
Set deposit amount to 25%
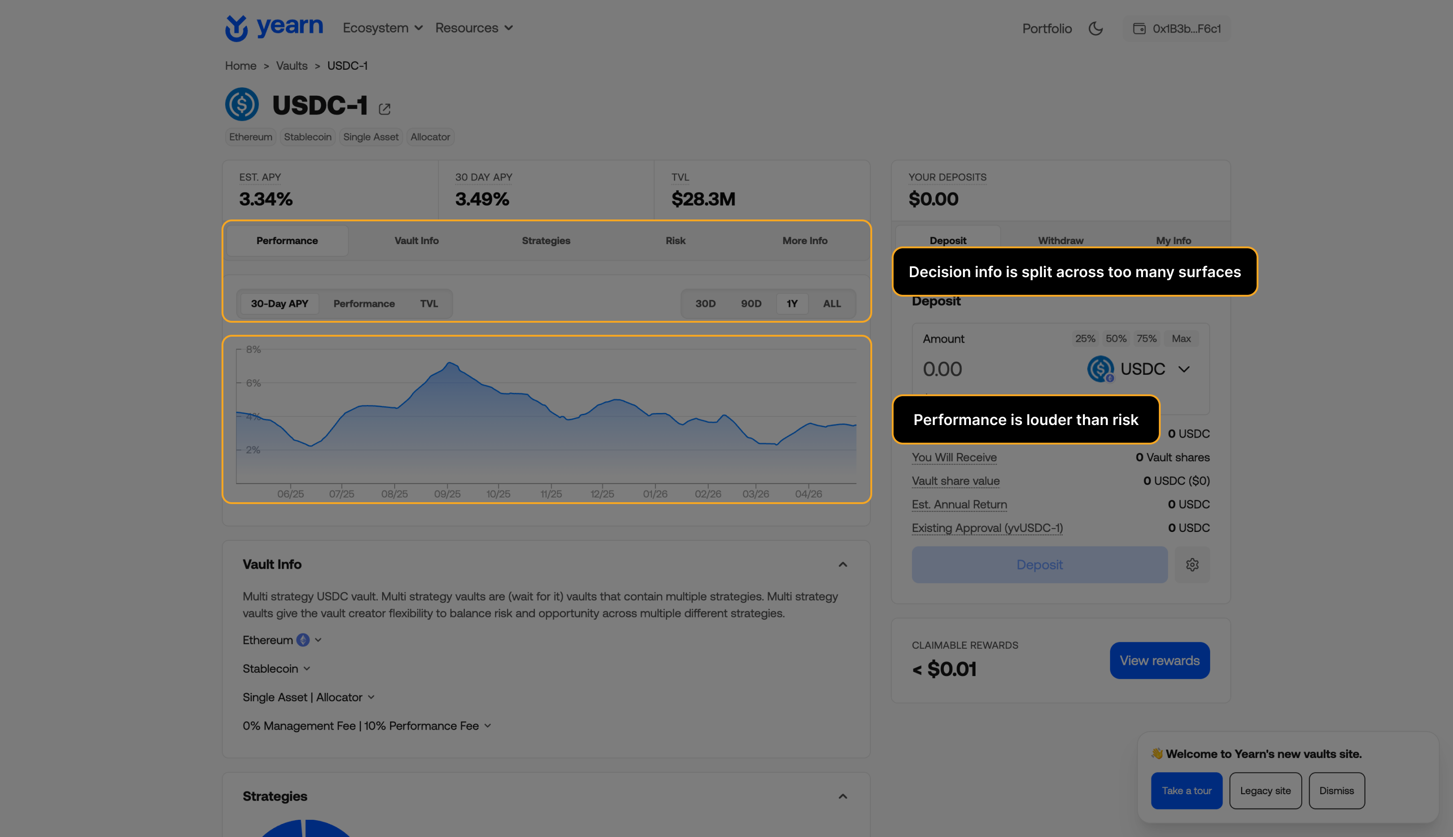tap(1085, 339)
